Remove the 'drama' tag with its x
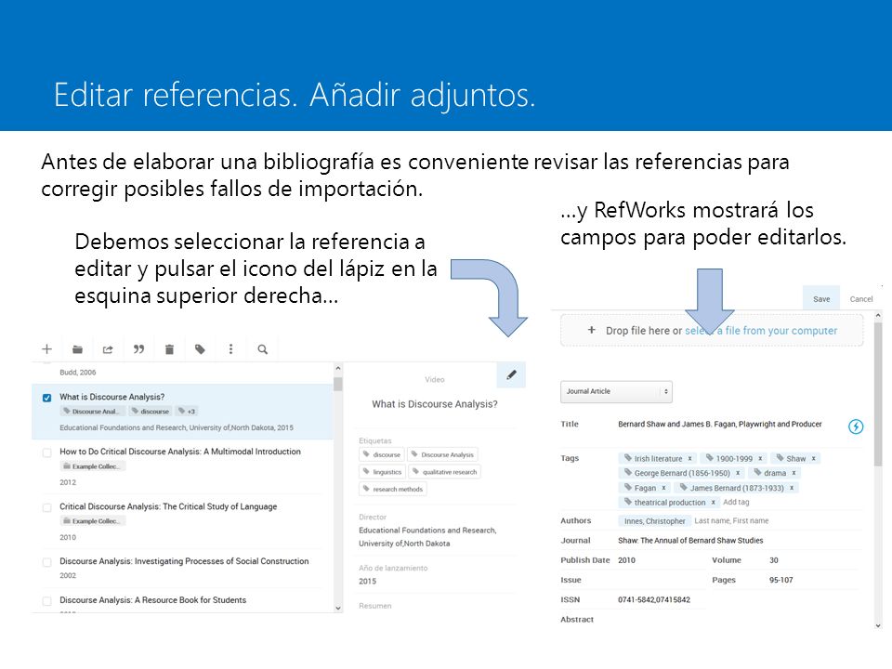This screenshot has width=892, height=669. click(x=794, y=473)
